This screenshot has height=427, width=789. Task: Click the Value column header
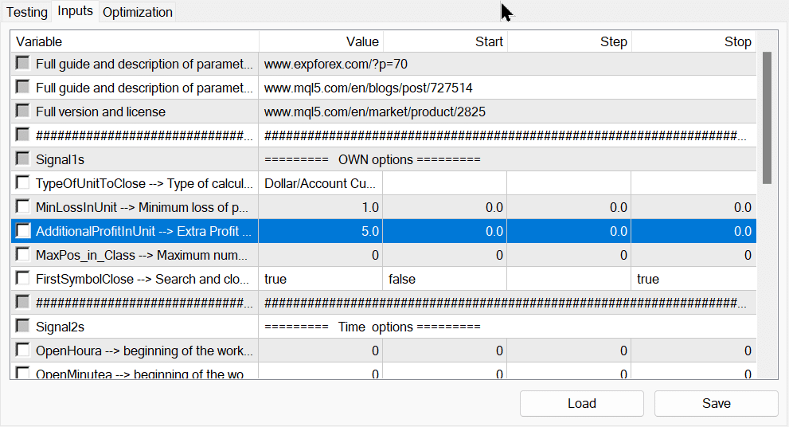click(x=320, y=41)
